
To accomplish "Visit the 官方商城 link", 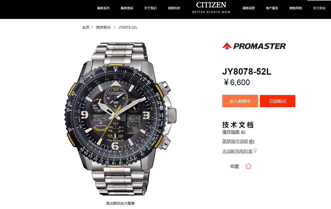I will click(x=319, y=8).
